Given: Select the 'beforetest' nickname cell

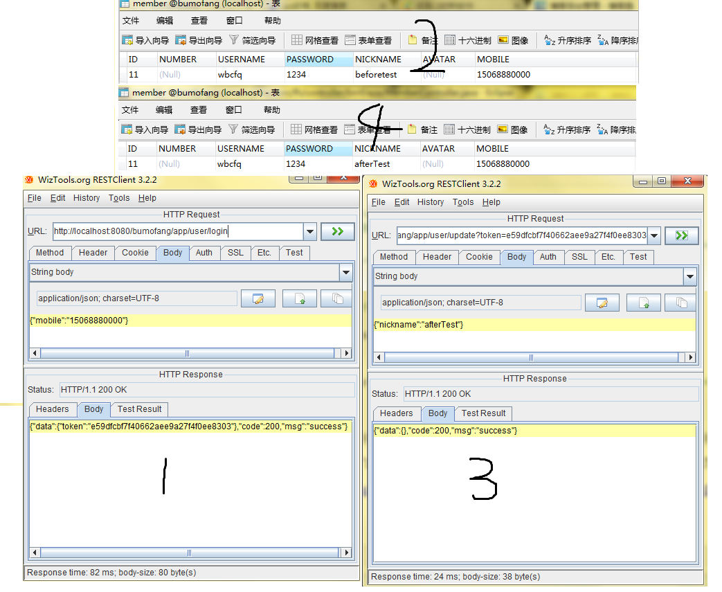Looking at the screenshot, I should [x=387, y=75].
